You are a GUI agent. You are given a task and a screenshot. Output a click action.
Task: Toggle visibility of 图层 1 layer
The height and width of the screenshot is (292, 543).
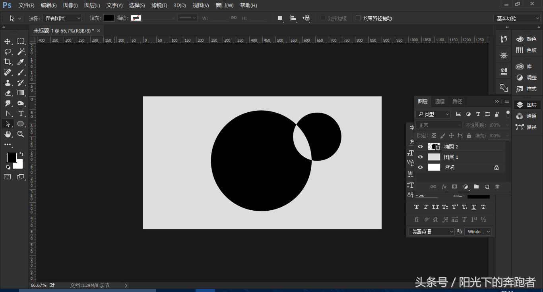[x=420, y=157]
